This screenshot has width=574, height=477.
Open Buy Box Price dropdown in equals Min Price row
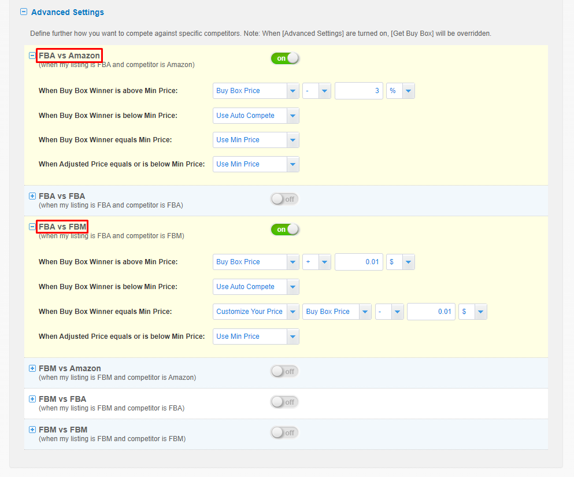point(337,312)
